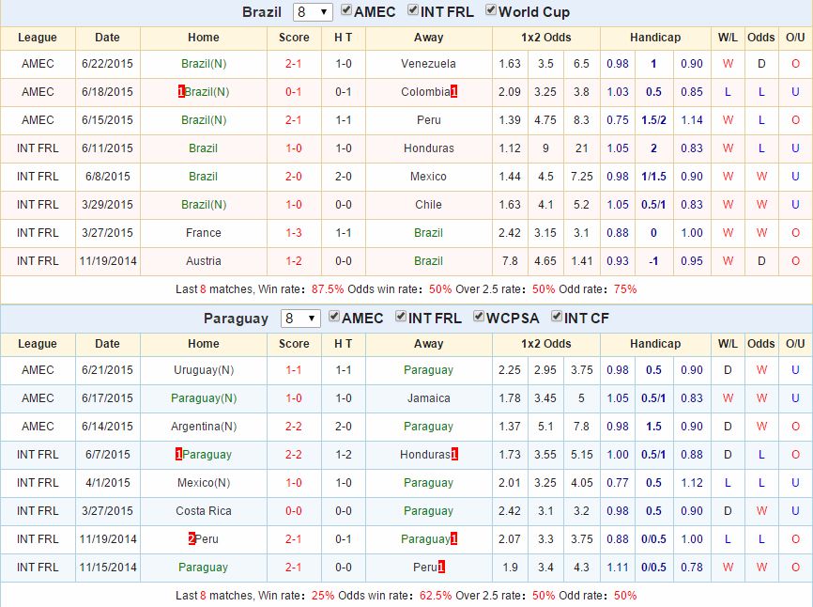Click the 2-0 half-time score for Argentina(N)
The width and height of the screenshot is (813, 607).
tap(344, 427)
